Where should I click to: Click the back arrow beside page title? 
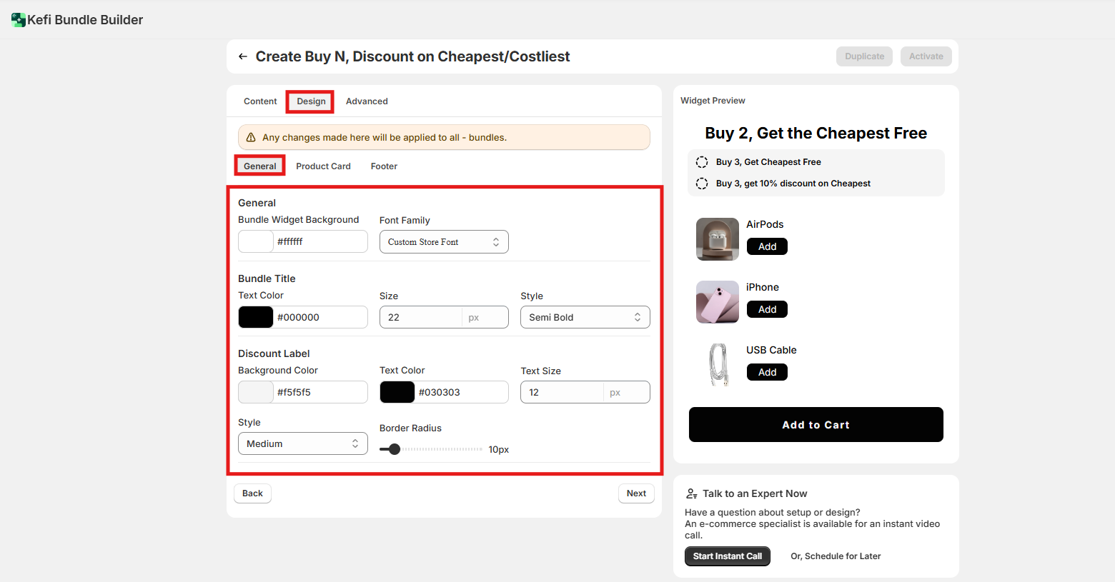[x=243, y=56]
